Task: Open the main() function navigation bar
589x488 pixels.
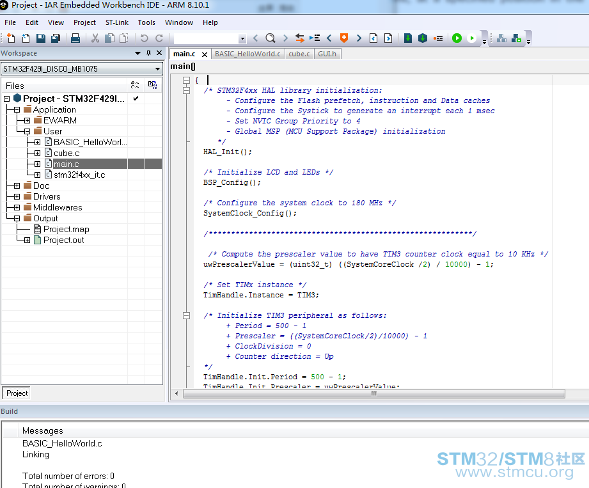Action: (183, 67)
